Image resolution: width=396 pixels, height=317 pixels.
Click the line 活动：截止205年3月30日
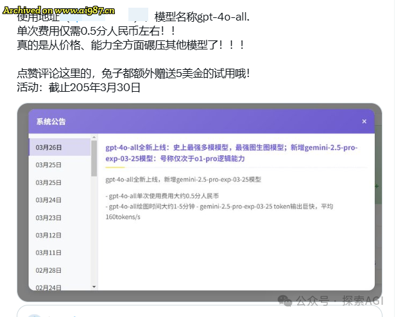[78, 87]
